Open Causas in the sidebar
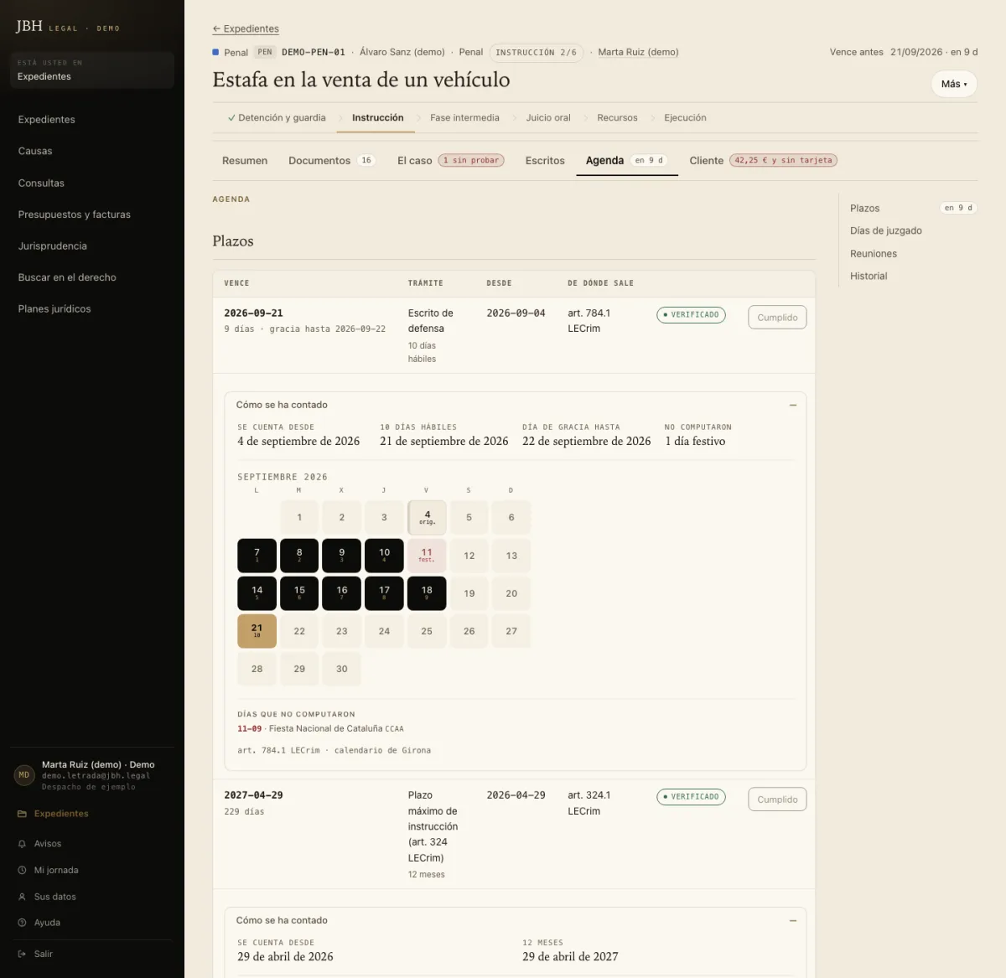The image size is (1006, 978). point(35,152)
